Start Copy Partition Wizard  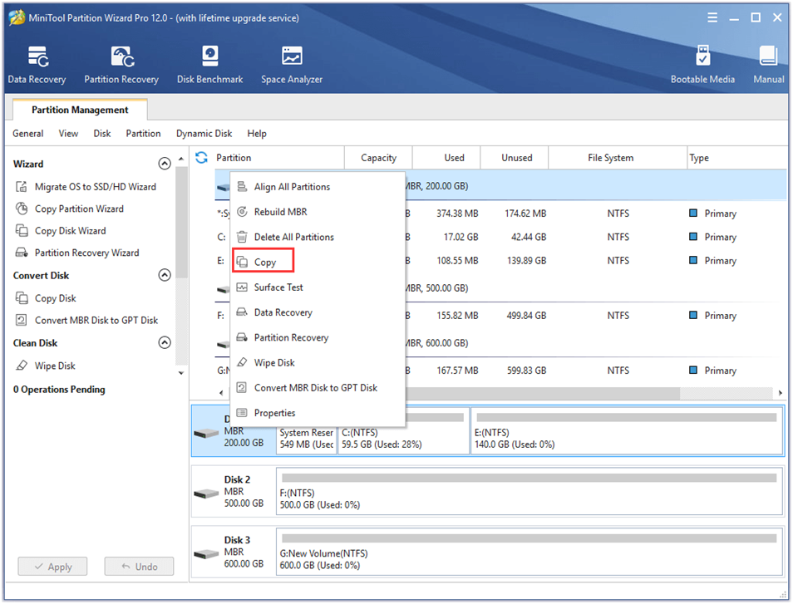tap(69, 209)
